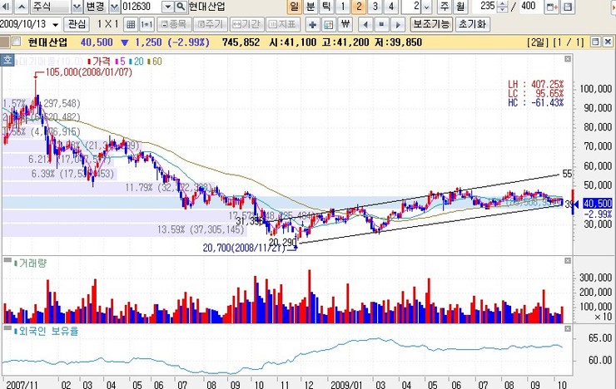The width and height of the screenshot is (616, 389).
Task: Click the 거래량 volume label
Action: [32, 263]
